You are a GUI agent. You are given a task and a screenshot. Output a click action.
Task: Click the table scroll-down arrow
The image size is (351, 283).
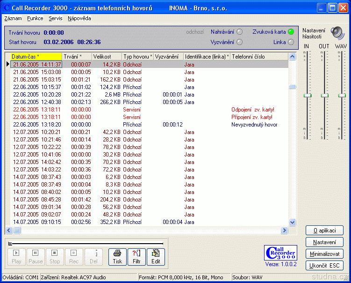tap(293, 223)
